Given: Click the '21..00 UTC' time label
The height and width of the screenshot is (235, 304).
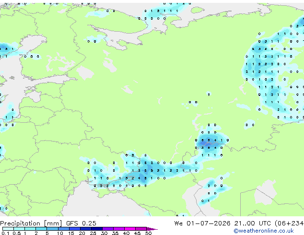Looking at the screenshot, I should [x=252, y=223].
